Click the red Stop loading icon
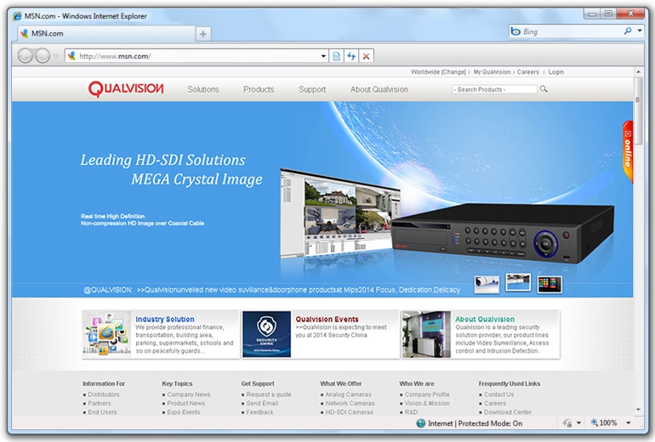Viewport: 655px width, 442px height. [x=366, y=56]
